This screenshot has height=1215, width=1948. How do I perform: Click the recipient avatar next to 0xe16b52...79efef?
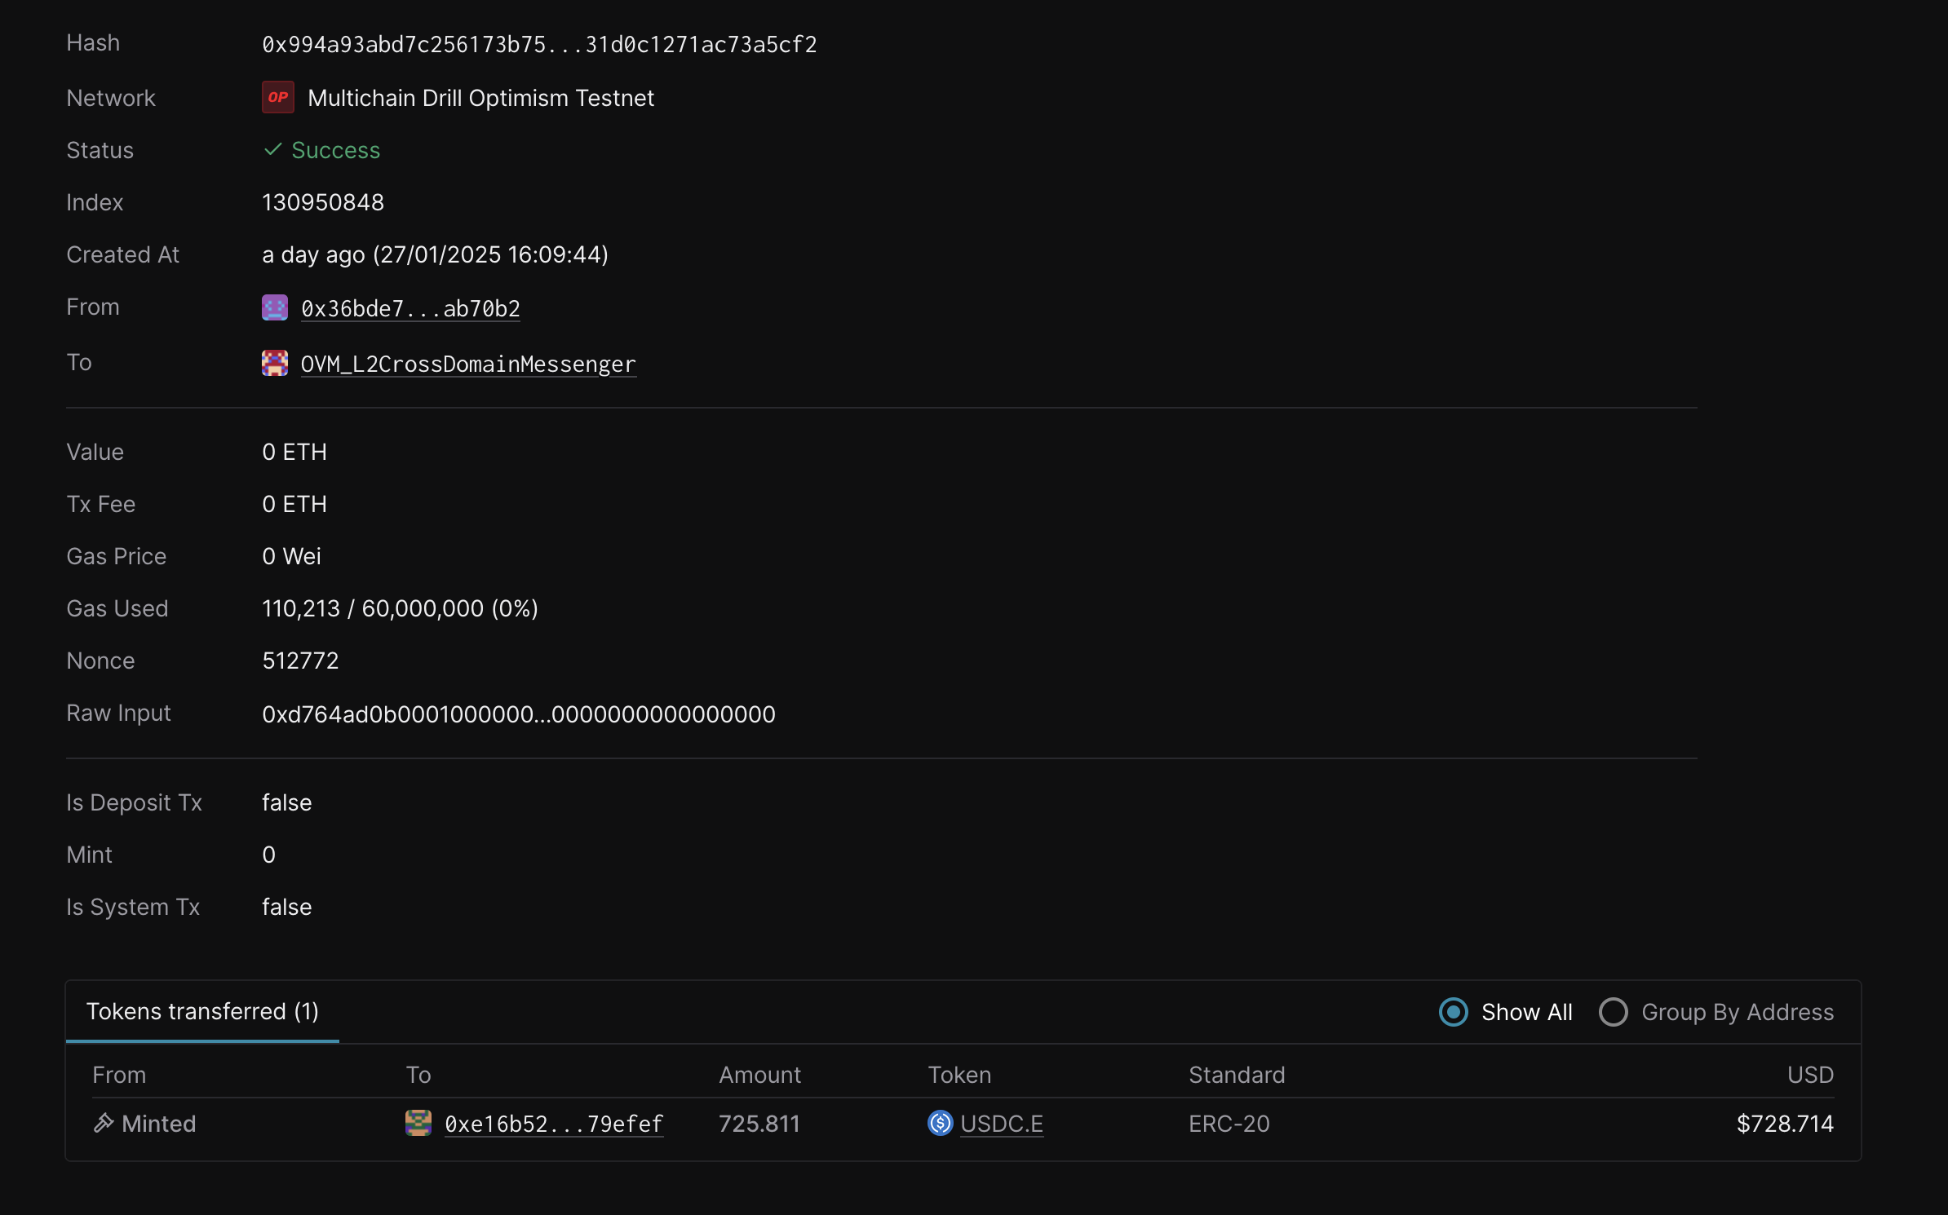pos(418,1123)
